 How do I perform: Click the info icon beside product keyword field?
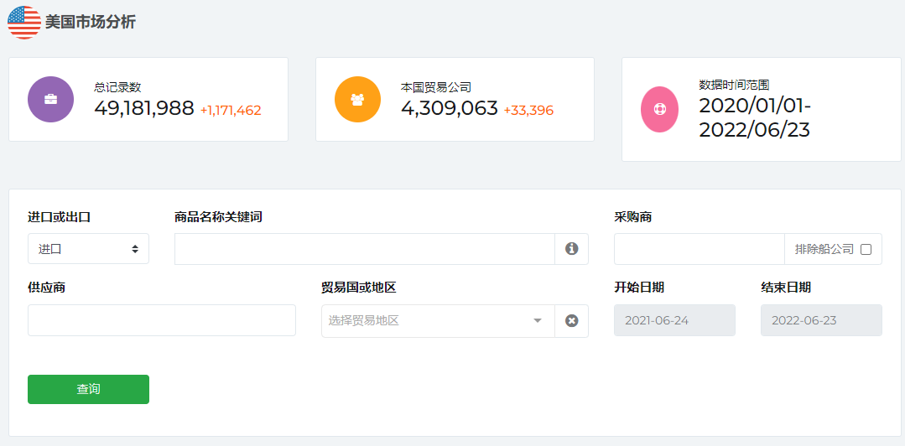tap(571, 249)
